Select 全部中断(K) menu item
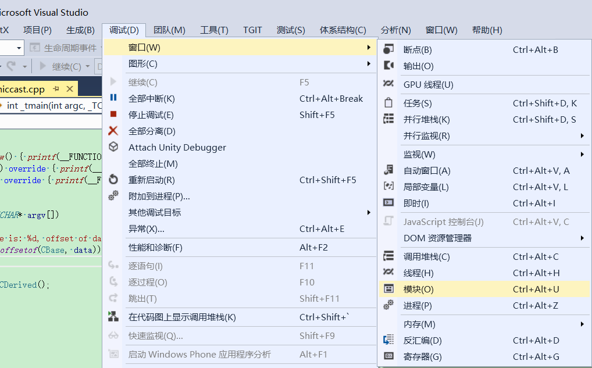The width and height of the screenshot is (592, 368). pyautogui.click(x=240, y=98)
